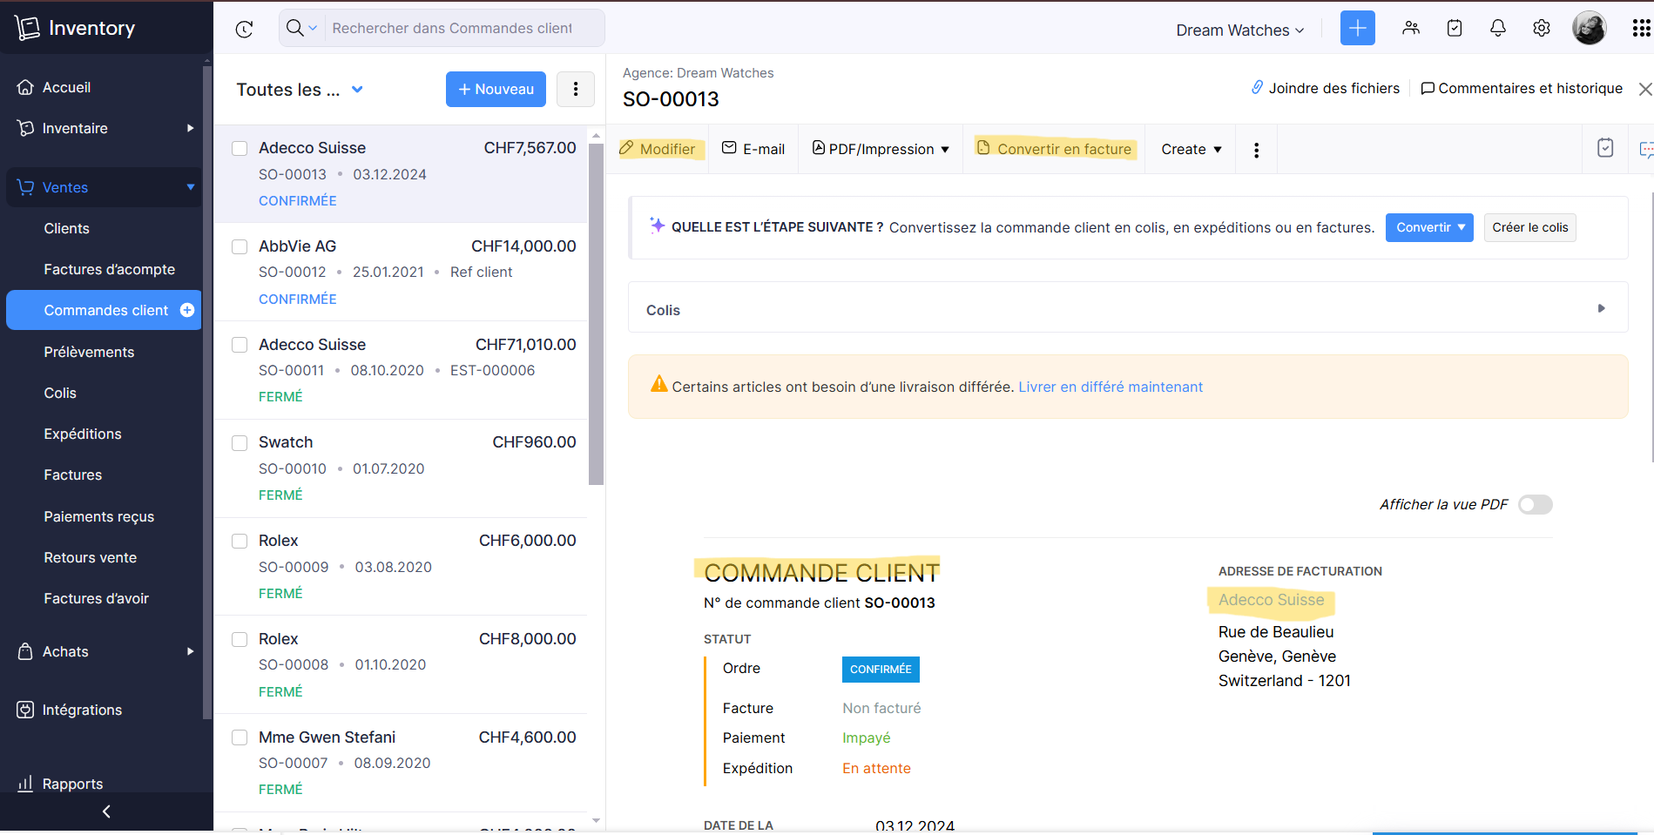Viewport: 1654px width, 835px height.
Task: Tick the Swatch order checkbox
Action: (x=240, y=443)
